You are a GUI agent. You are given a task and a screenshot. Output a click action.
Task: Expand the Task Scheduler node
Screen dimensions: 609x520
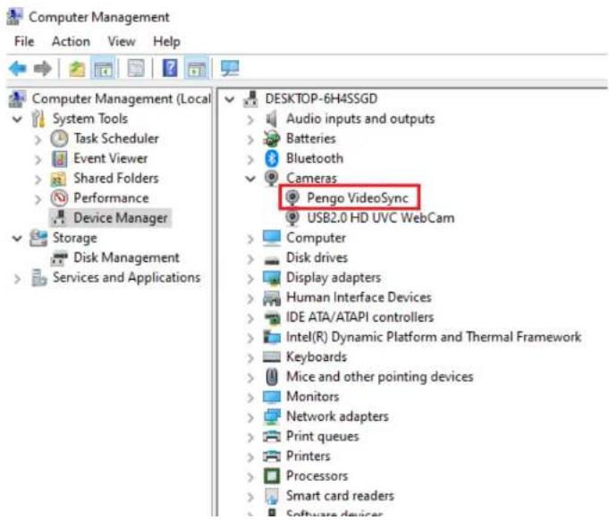pyautogui.click(x=38, y=139)
